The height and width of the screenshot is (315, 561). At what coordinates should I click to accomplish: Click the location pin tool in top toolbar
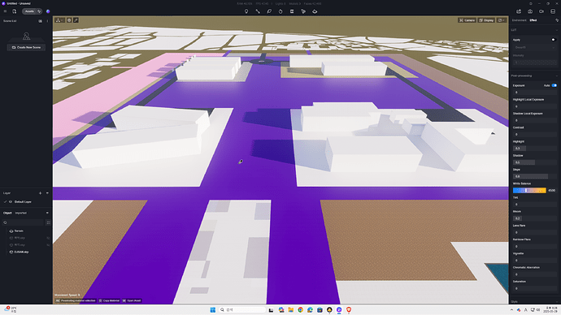click(x=246, y=11)
